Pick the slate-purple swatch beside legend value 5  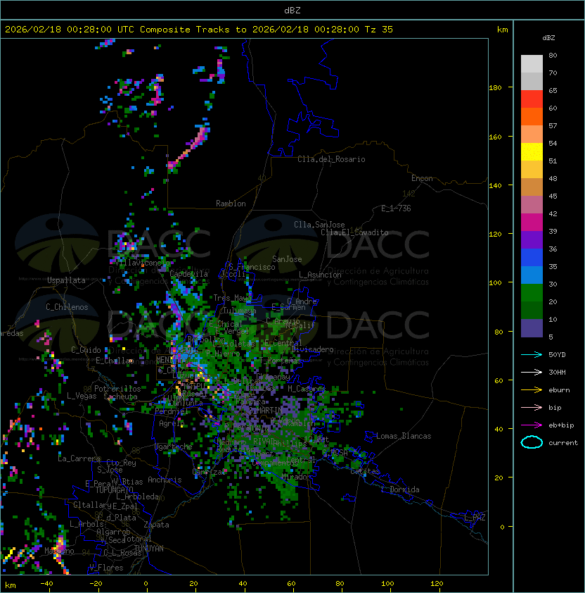(532, 328)
